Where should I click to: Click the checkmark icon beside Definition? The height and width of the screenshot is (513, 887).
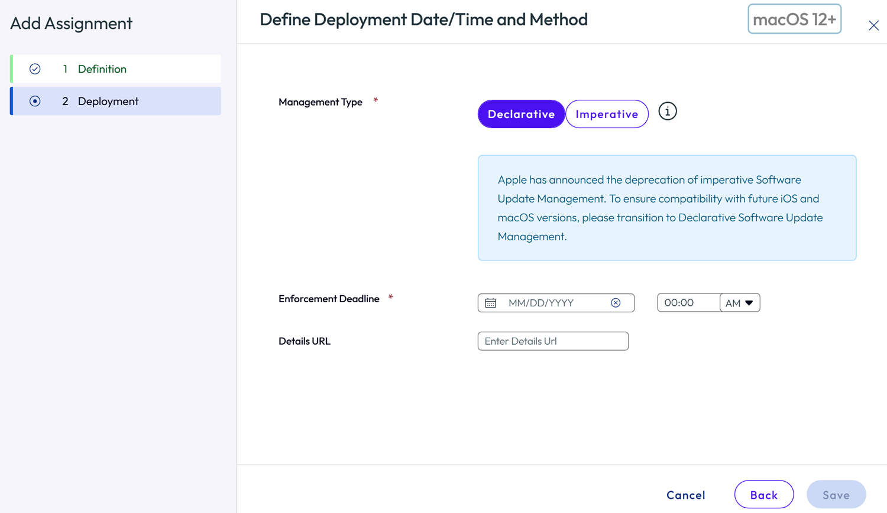click(x=35, y=69)
